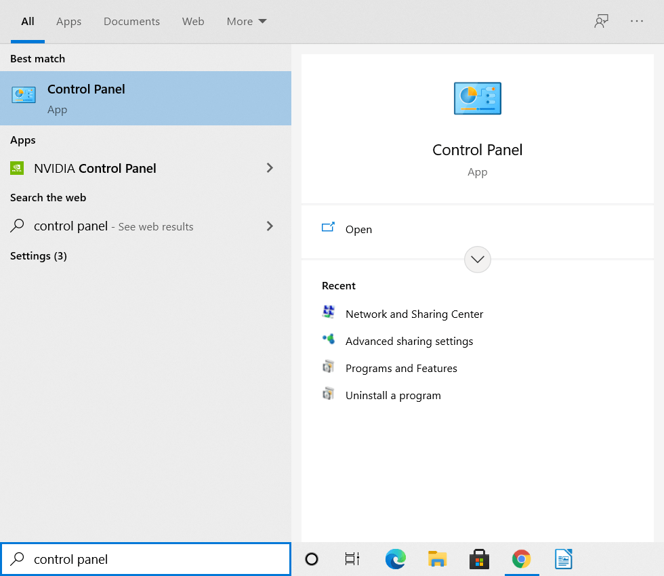Open recent Programs and Features
664x576 pixels.
point(401,368)
